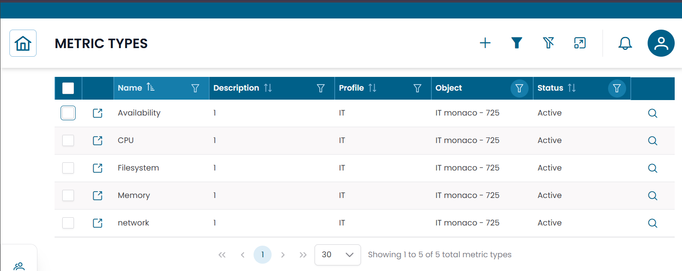Screen dimensions: 682x271
Task: Click the solid filter icon in header
Action: pos(517,43)
